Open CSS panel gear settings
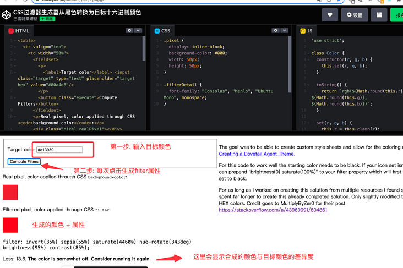This screenshot has width=403, height=268. (x=275, y=31)
